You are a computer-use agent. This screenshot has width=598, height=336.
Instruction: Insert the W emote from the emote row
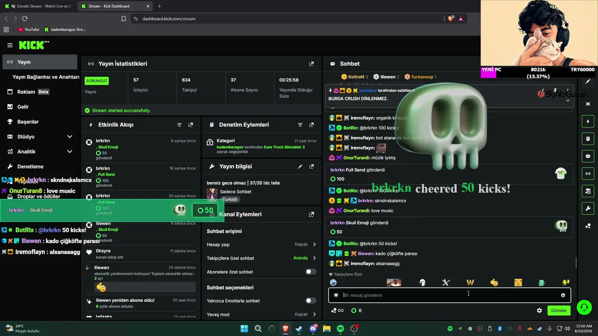coord(470,282)
